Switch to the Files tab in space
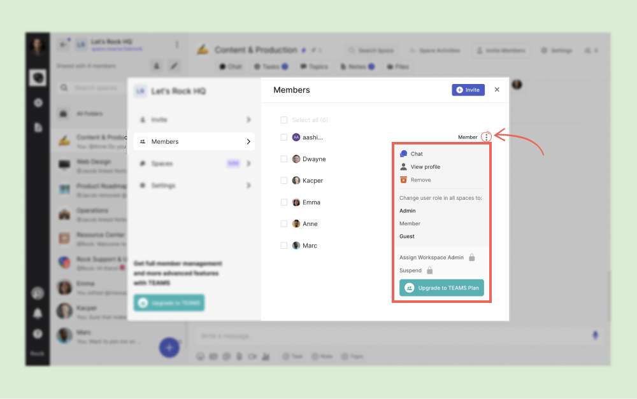This screenshot has height=399, width=637. click(397, 67)
